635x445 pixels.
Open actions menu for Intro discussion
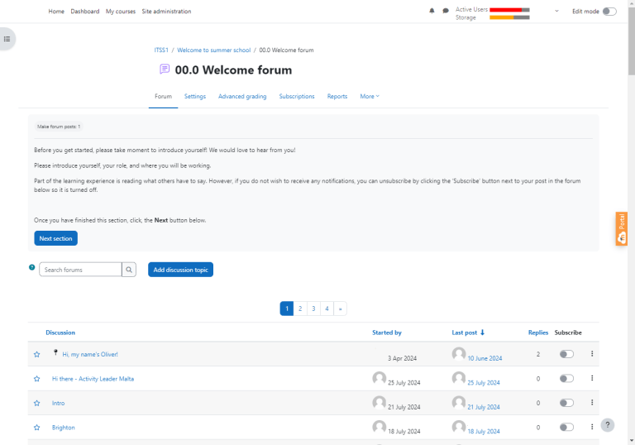tap(592, 403)
